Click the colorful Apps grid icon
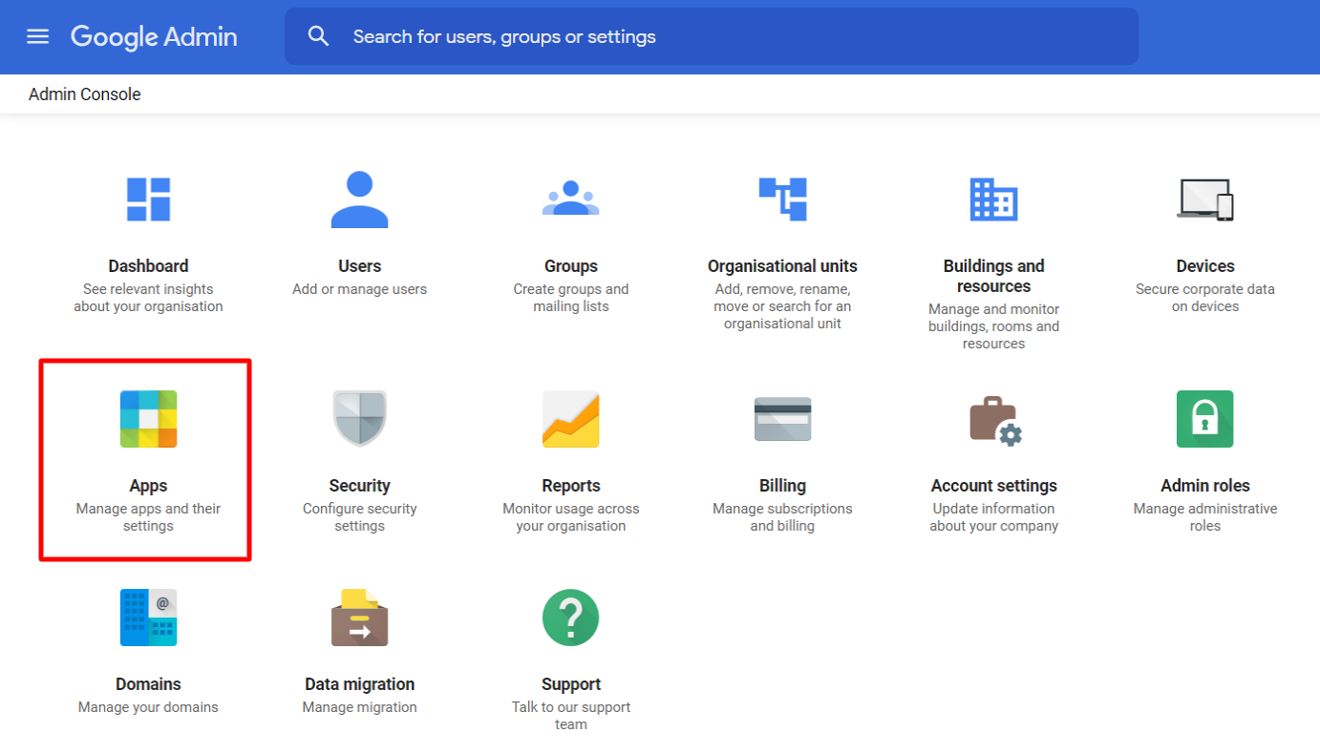This screenshot has width=1320, height=754. [148, 419]
